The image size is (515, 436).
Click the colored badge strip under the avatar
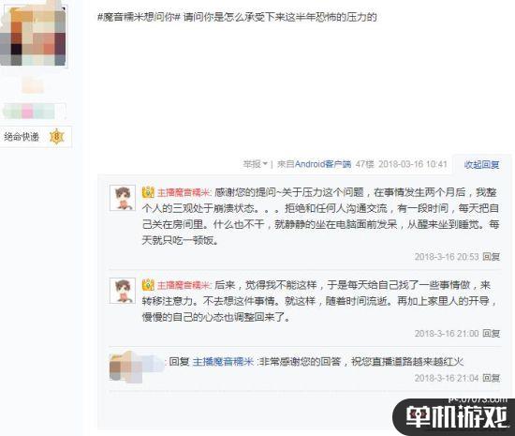pyautogui.click(x=33, y=112)
